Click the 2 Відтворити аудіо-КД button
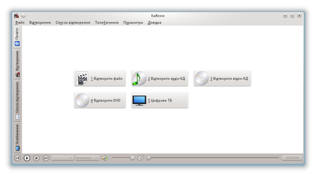Image resolution: width=316 pixels, height=176 pixels. point(160,78)
